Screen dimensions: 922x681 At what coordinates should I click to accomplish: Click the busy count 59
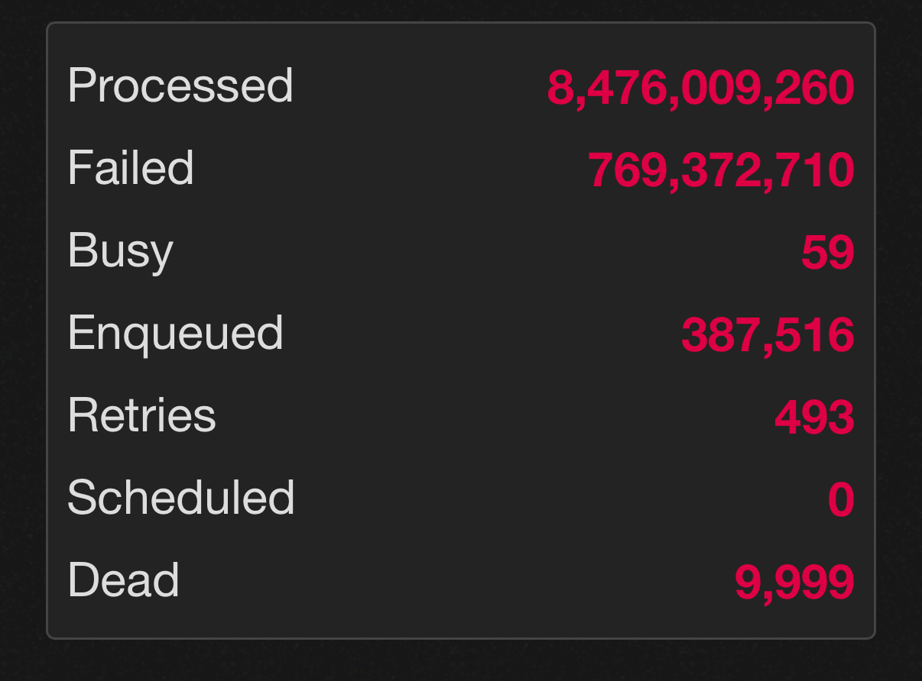tap(827, 253)
